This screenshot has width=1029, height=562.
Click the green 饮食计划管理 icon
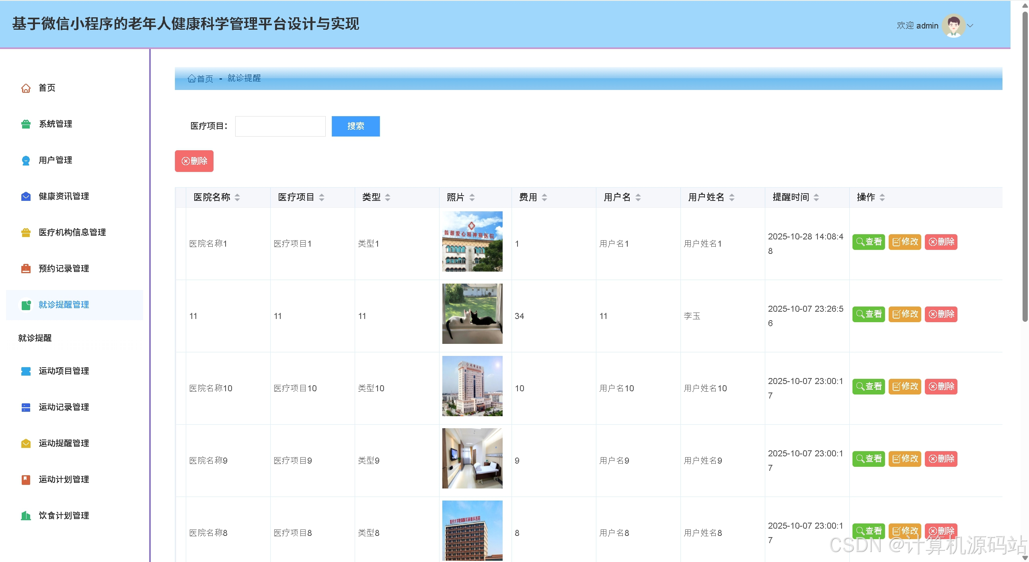point(26,516)
